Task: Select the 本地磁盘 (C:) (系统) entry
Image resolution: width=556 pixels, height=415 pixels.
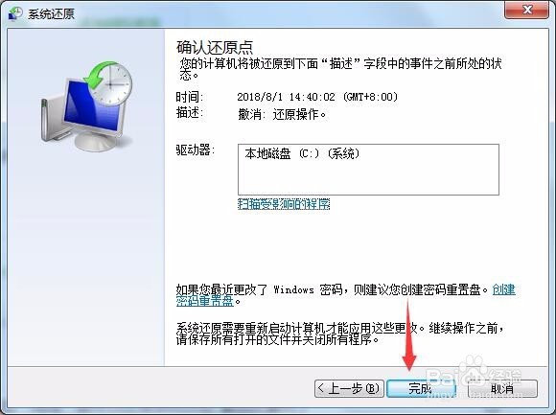Action: (x=302, y=153)
